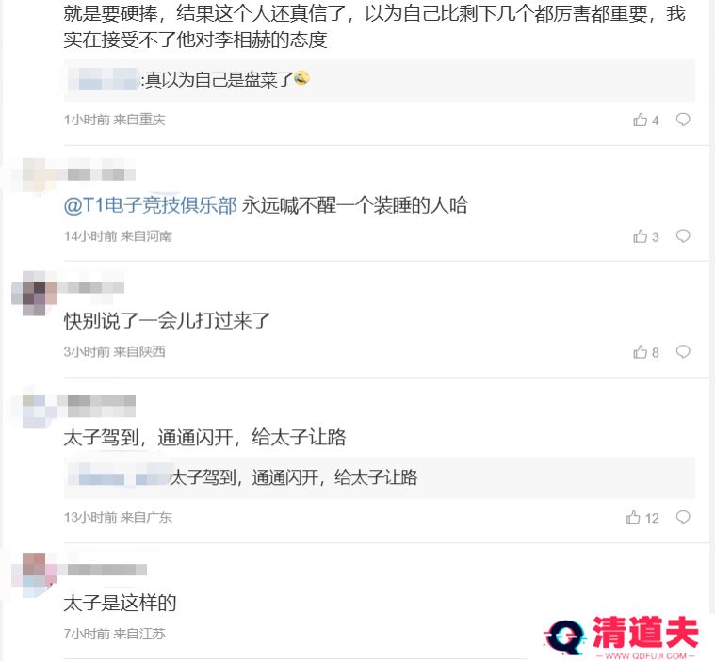
Task: Select the like count 12
Action: point(652,518)
